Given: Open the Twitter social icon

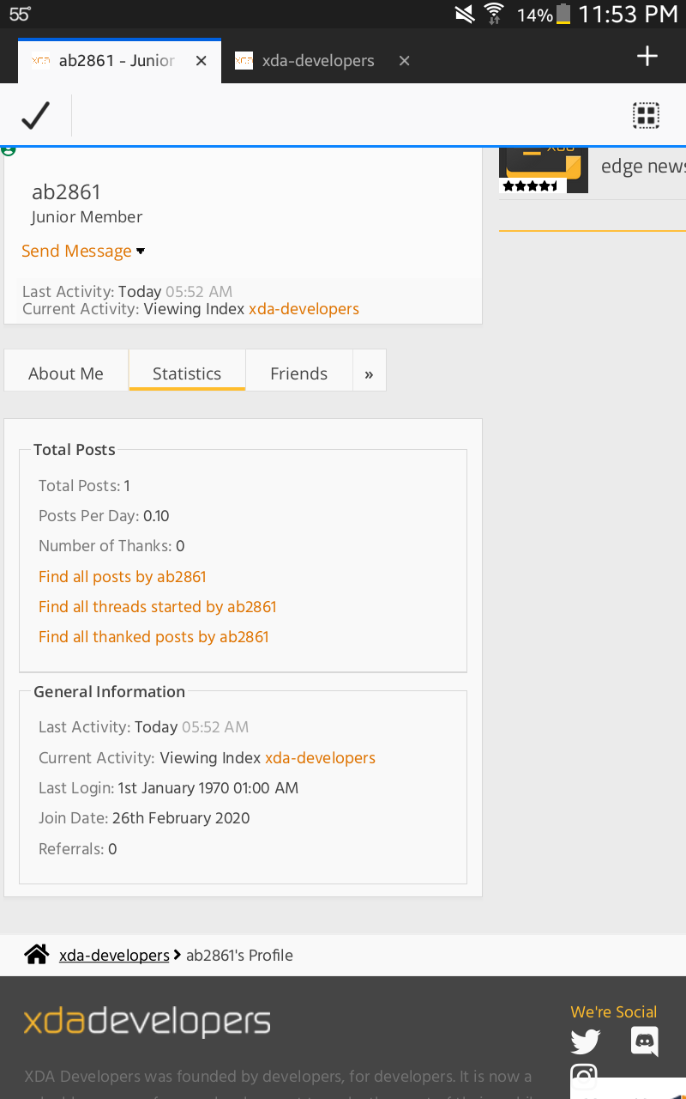Looking at the screenshot, I should 586,1042.
